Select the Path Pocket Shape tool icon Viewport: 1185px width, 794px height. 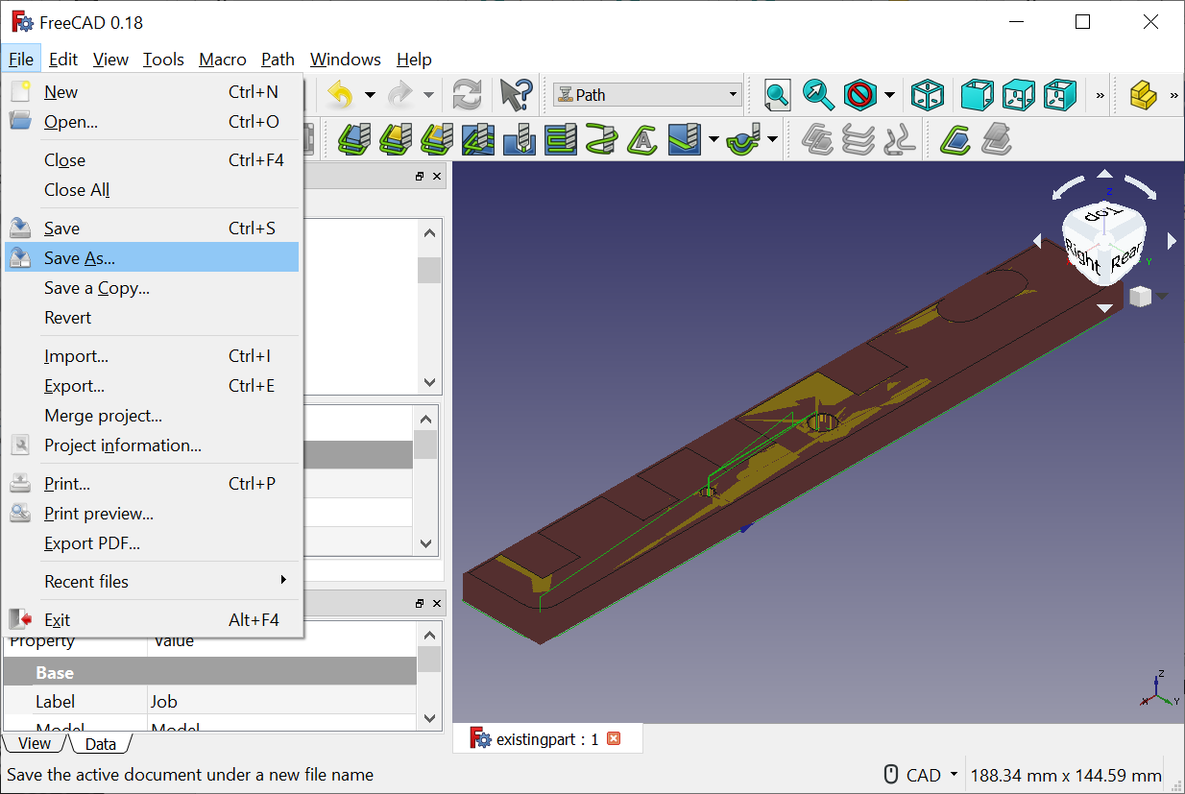click(x=478, y=139)
